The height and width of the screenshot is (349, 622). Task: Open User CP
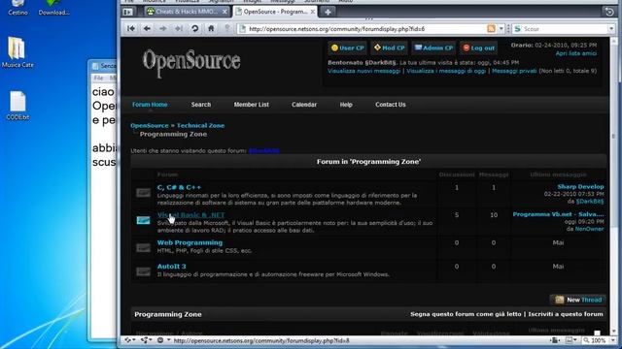click(x=348, y=48)
